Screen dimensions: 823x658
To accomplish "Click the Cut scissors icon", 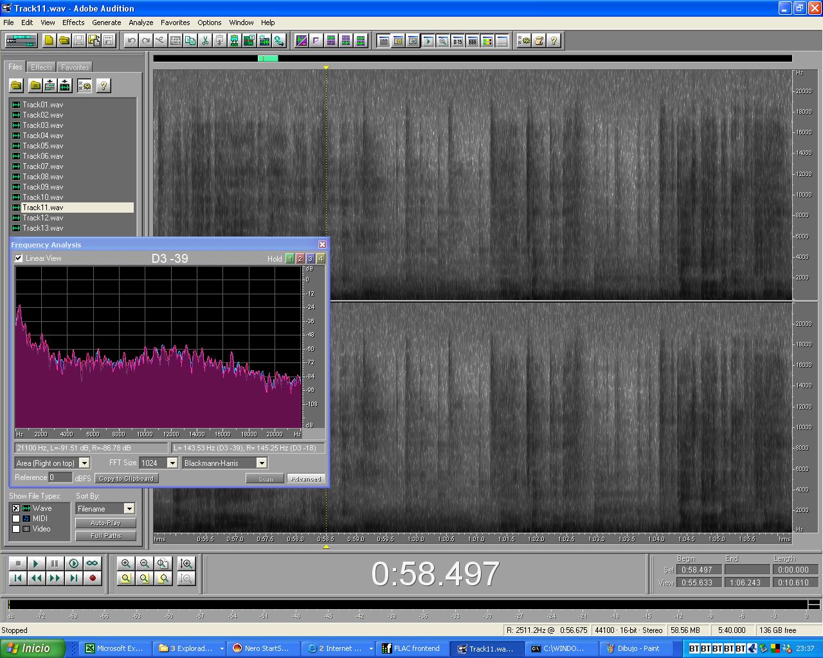I will pos(205,40).
